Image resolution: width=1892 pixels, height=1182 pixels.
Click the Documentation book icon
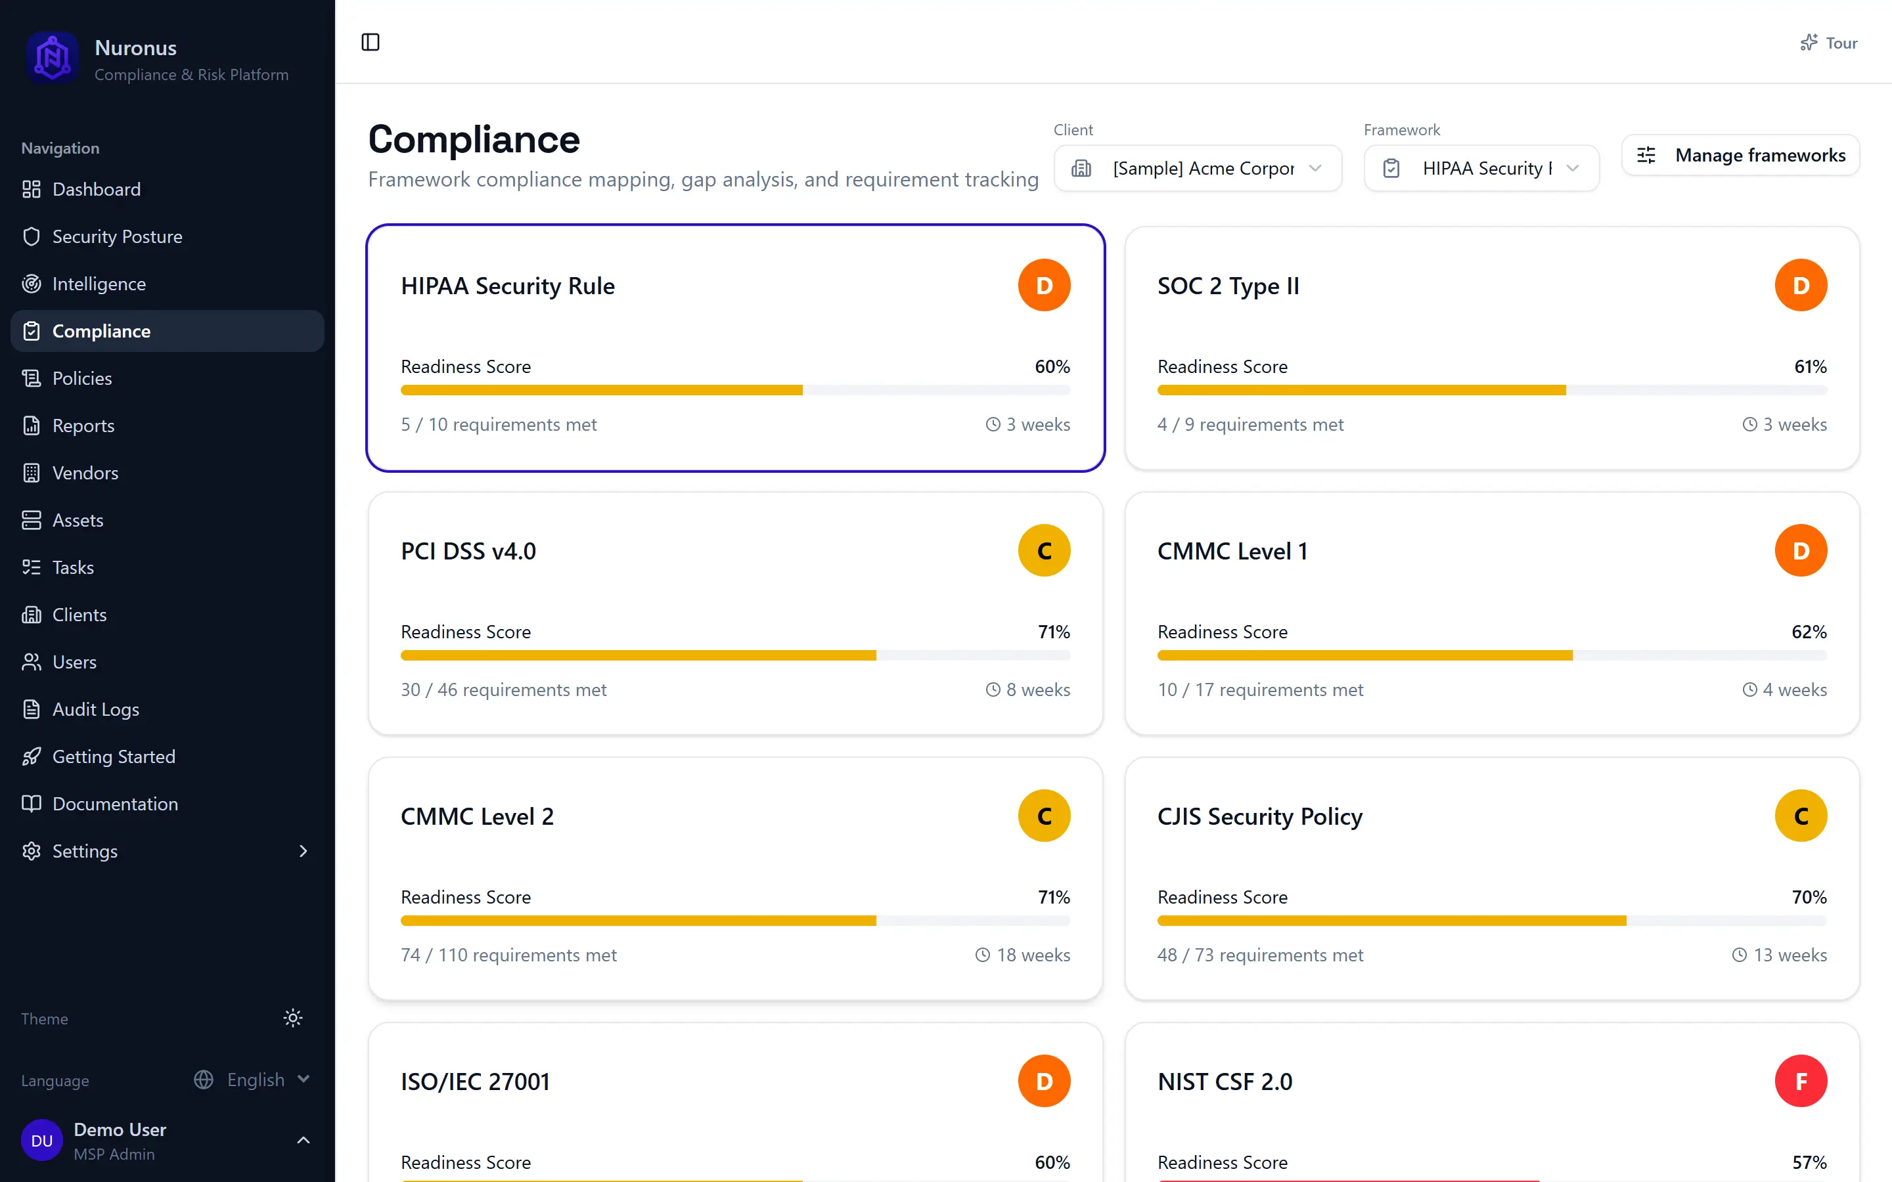tap(32, 804)
